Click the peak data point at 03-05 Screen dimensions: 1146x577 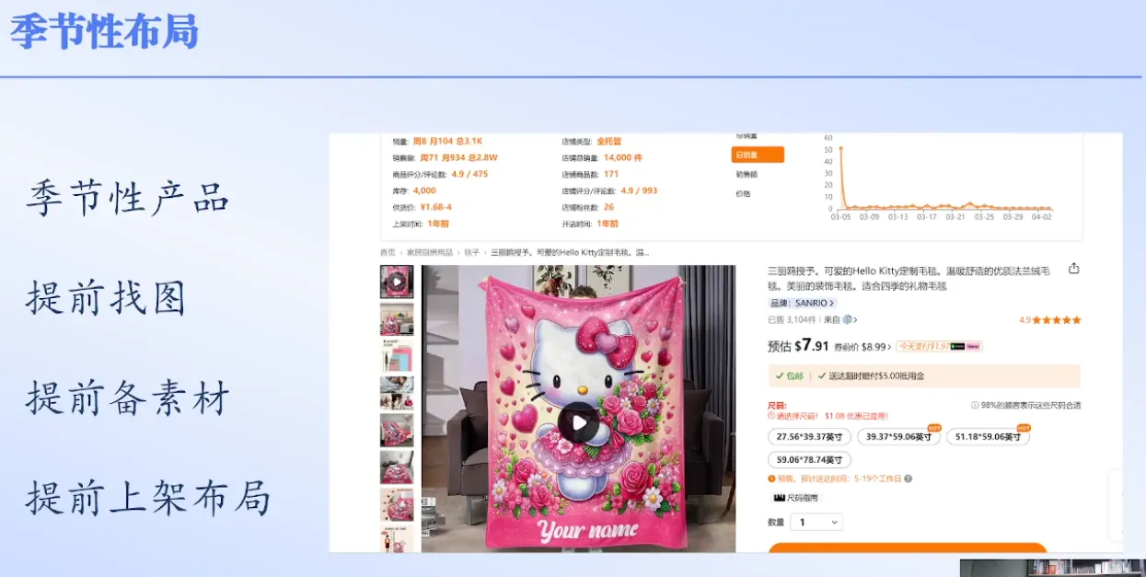click(840, 148)
